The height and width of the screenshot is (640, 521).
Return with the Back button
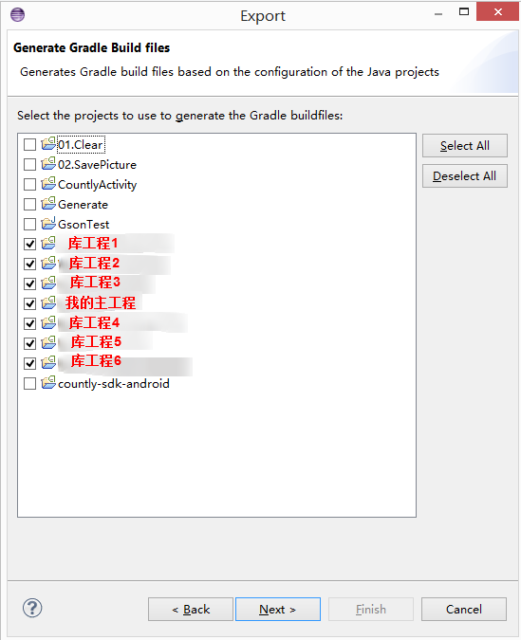point(191,610)
